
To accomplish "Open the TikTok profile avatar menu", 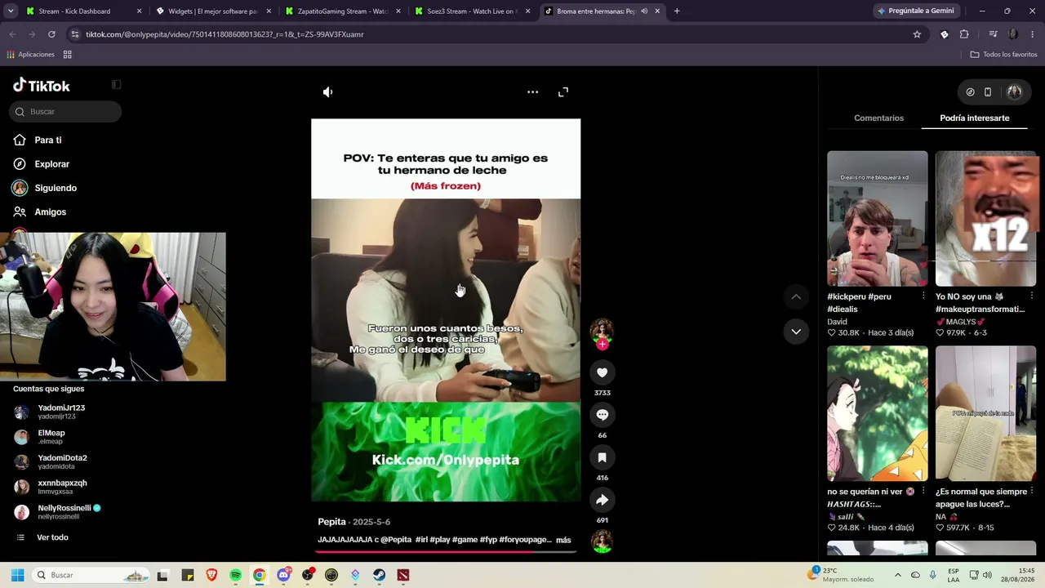I will coord(1014,92).
